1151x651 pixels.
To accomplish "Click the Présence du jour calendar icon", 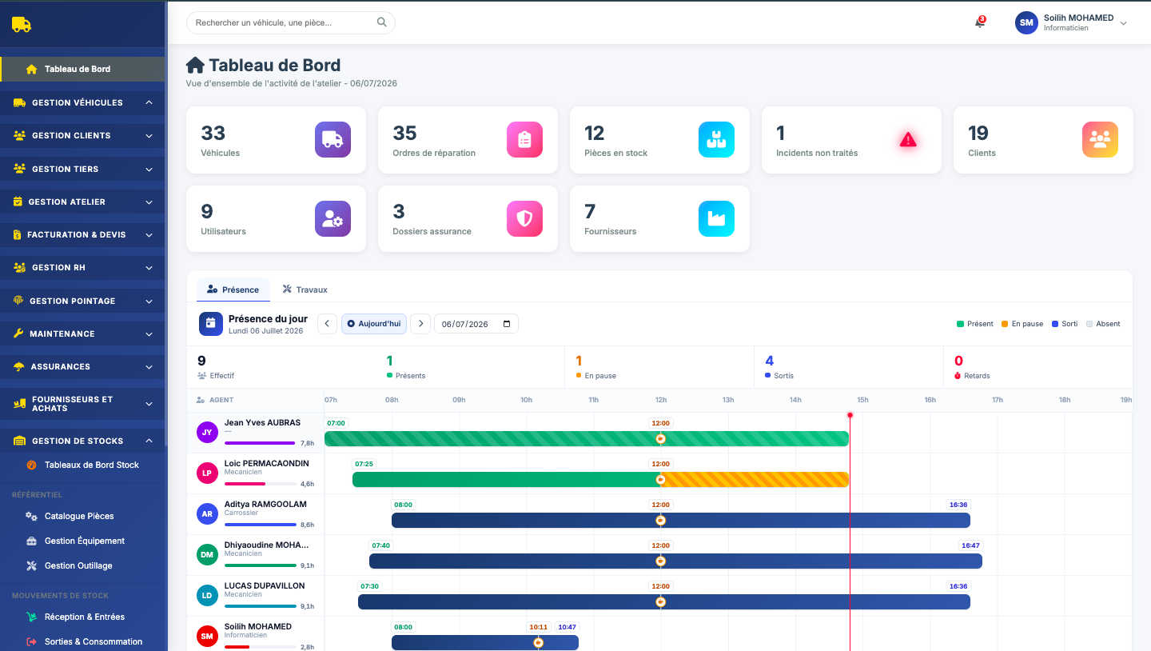I will (210, 323).
